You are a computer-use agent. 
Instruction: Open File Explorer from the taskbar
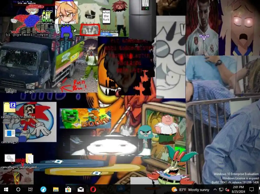pyautogui.click(x=56, y=189)
